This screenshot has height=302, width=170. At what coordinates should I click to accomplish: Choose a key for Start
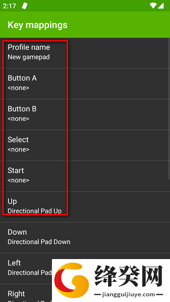[85, 176]
